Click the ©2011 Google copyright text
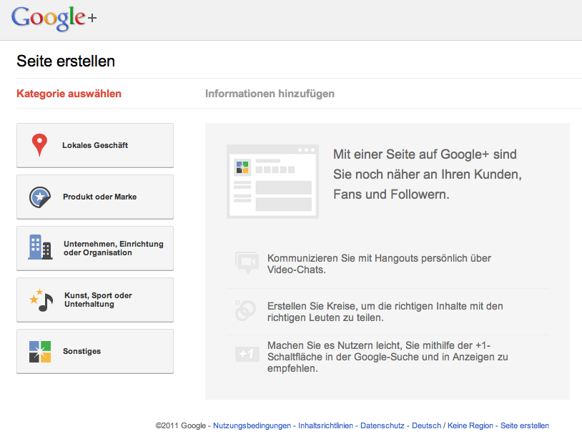This screenshot has height=439, width=582. tap(181, 425)
